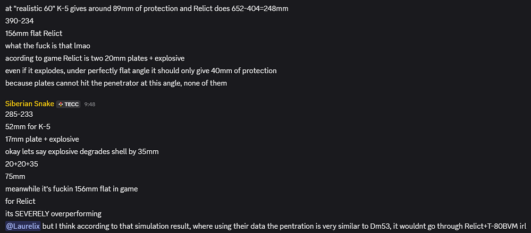
Task: Click the message '20+20+35'
Action: (22, 164)
